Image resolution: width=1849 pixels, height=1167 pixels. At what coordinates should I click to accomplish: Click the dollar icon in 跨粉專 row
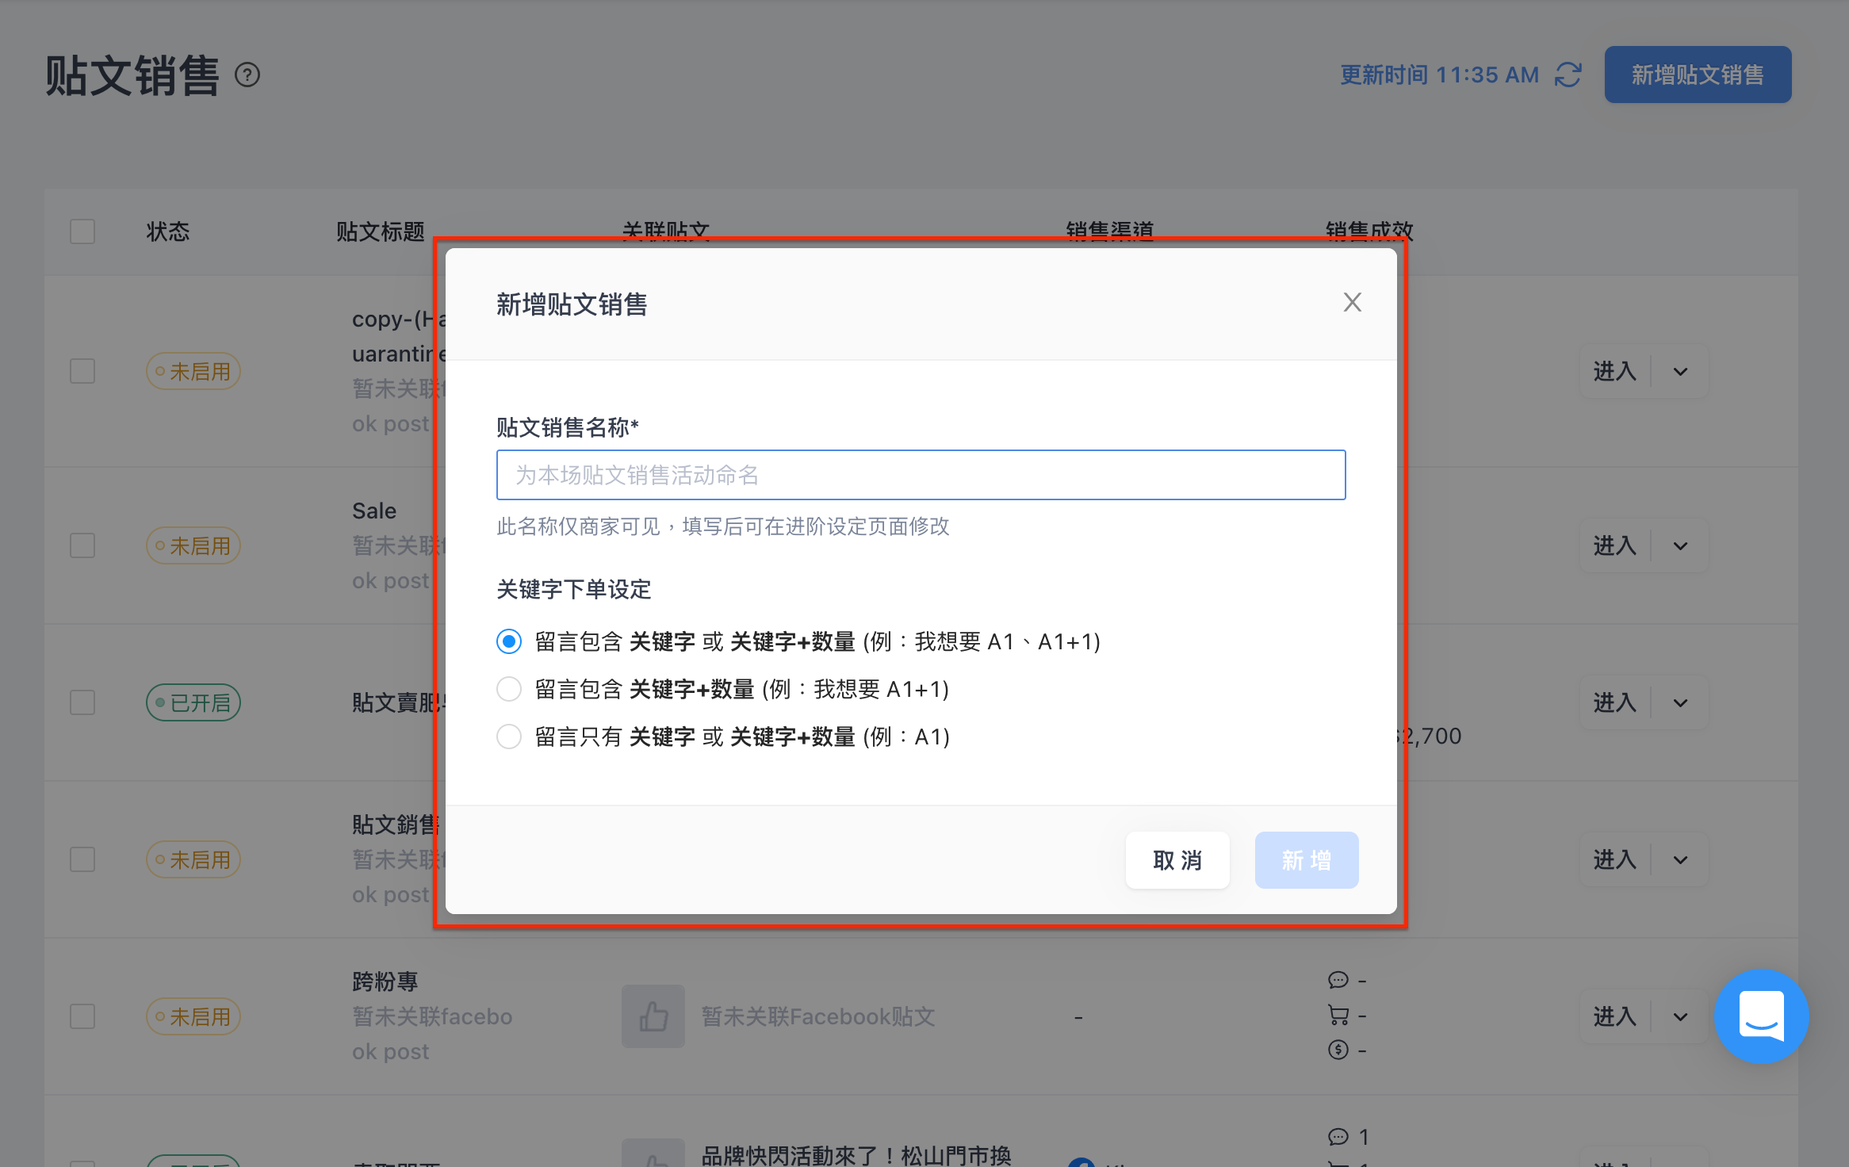point(1338,1050)
